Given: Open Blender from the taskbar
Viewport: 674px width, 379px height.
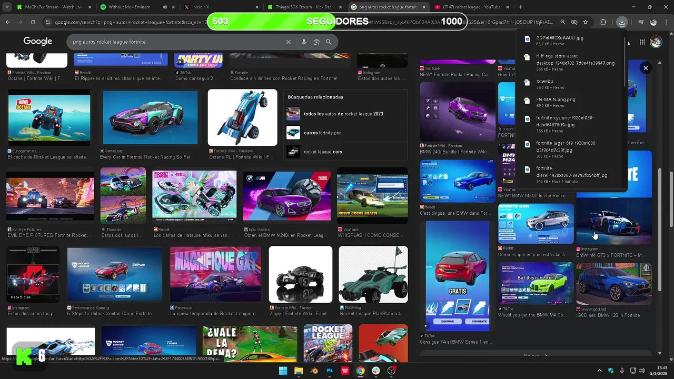Looking at the screenshot, I should pos(314,371).
